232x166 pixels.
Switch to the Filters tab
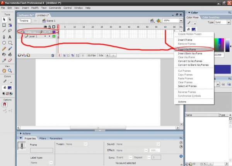click(x=43, y=138)
